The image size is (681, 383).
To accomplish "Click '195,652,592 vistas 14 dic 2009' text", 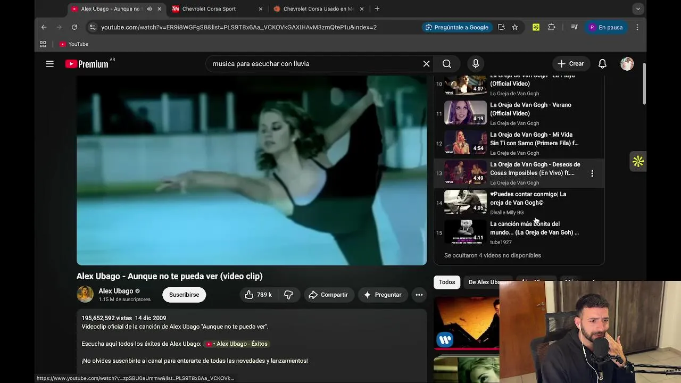I will (124, 318).
